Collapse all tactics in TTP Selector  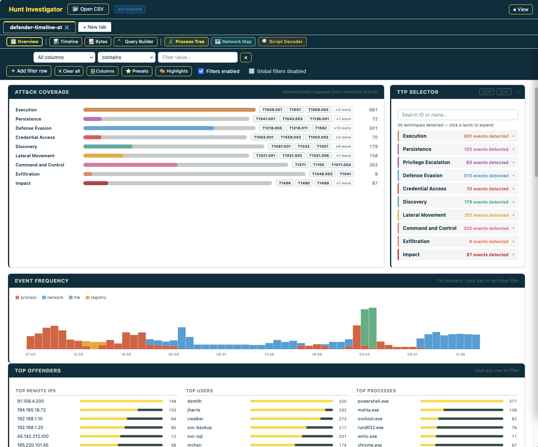pos(504,92)
